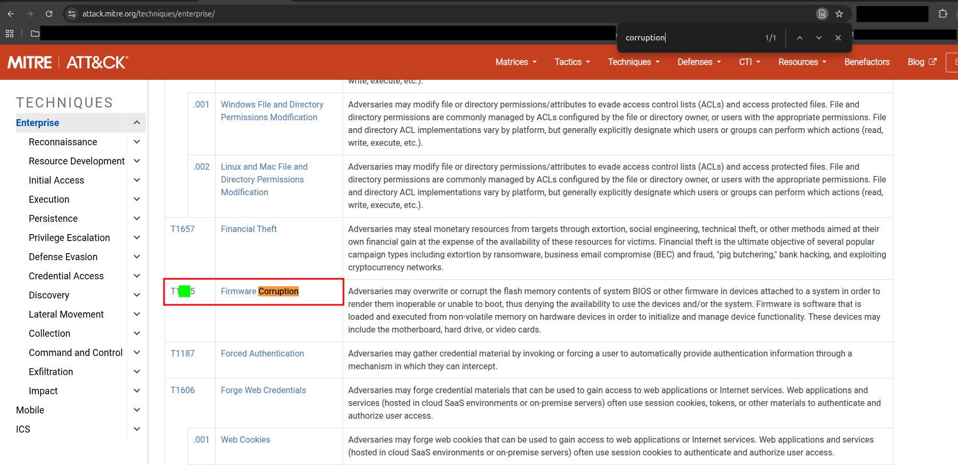Open the apps grid icon in bookmarks bar

point(10,34)
